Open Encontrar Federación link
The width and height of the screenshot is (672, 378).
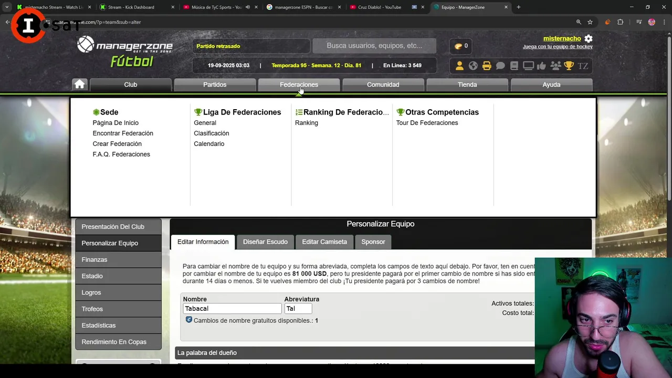click(123, 133)
